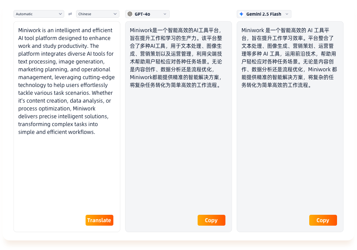Copy the GPT-4o translation result
The height and width of the screenshot is (250, 357).
point(211,220)
